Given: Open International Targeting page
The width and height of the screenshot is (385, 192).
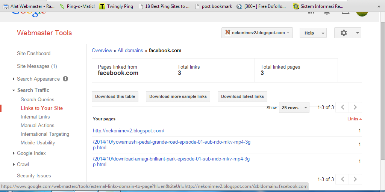Looking at the screenshot, I should tap(45, 134).
